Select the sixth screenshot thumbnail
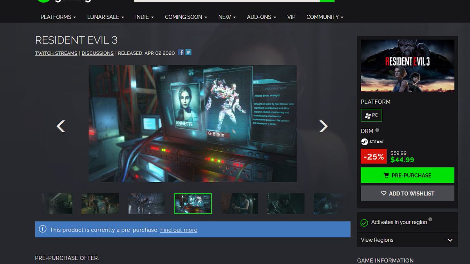 tap(286, 203)
